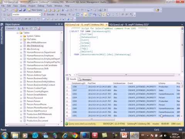Switch to the Results tab

coord(71,79)
